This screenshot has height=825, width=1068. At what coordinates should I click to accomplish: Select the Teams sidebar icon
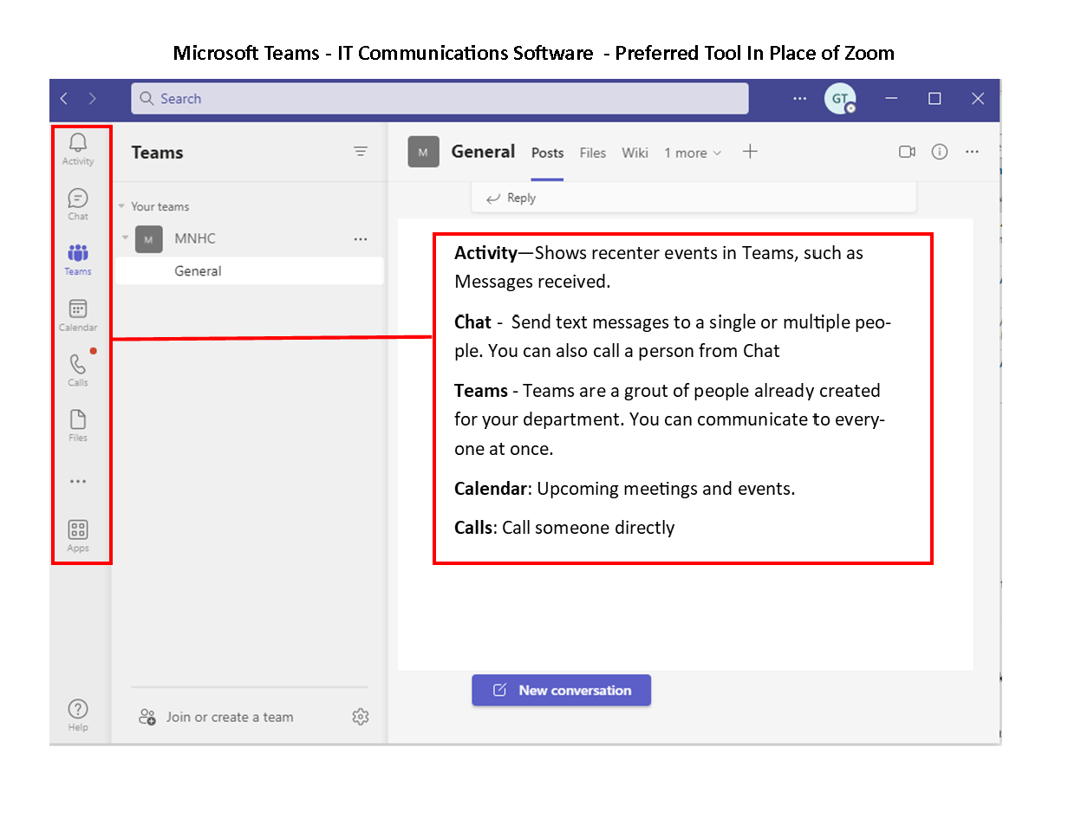[78, 259]
